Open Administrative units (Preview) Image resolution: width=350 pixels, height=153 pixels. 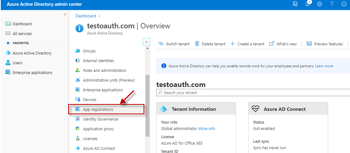tap(109, 80)
